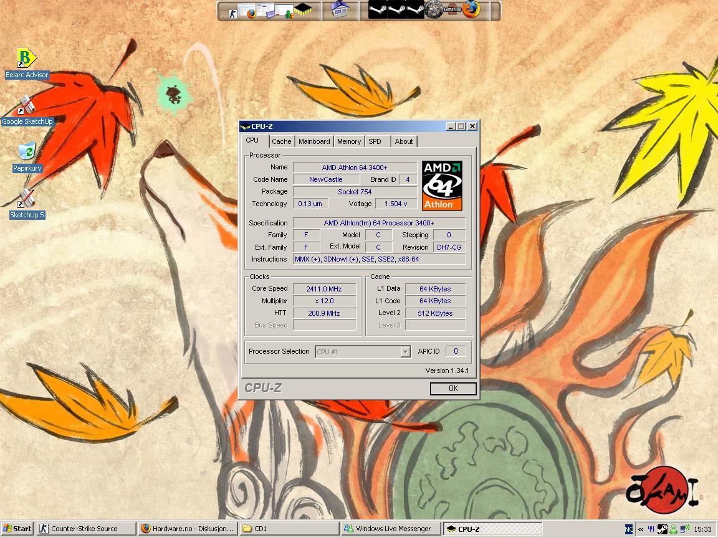The image size is (718, 538).
Task: Click the CPU-Z taskbar button
Action: point(492,529)
